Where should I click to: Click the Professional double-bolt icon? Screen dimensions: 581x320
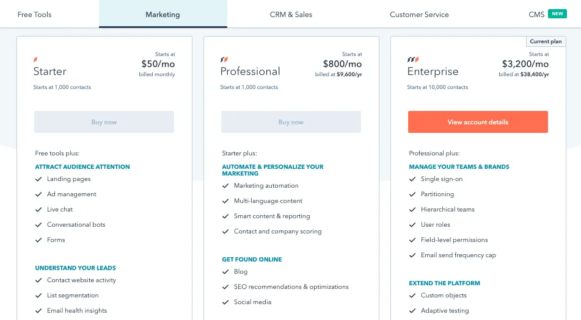(224, 59)
